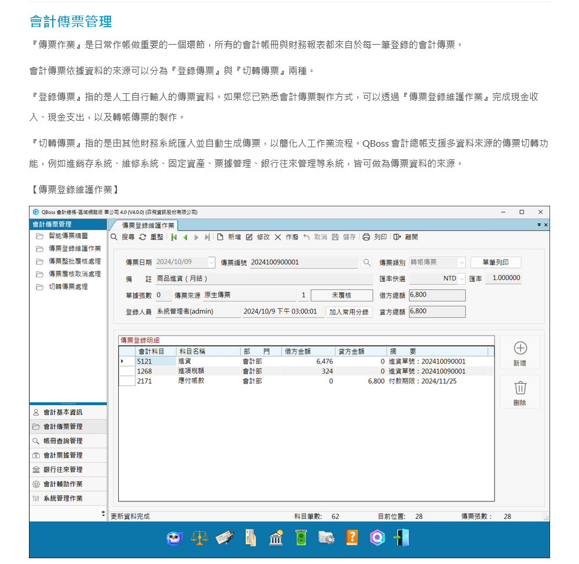Screen dimensions: 579x564
Task: Switch to 會計輔助作業 module
Action: coord(68,484)
